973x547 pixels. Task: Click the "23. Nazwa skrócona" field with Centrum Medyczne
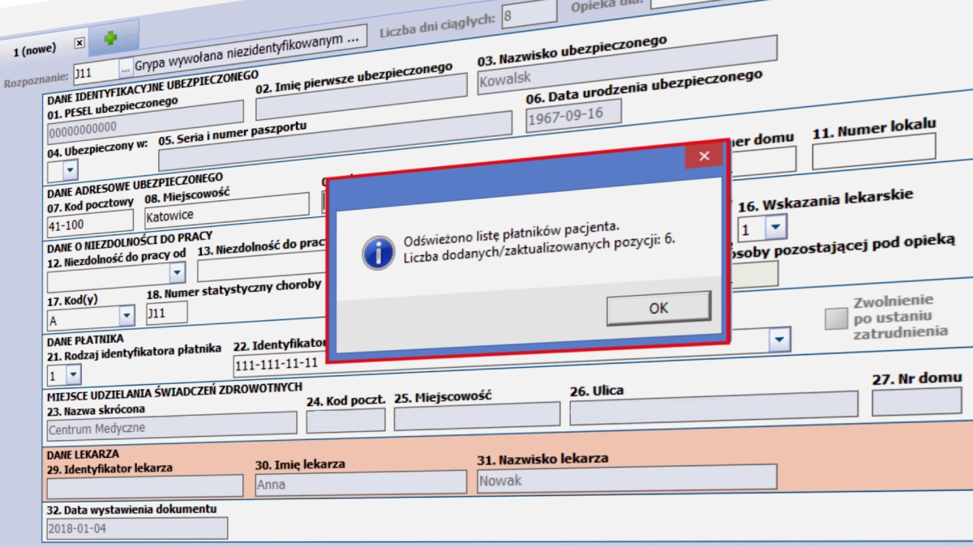point(172,425)
